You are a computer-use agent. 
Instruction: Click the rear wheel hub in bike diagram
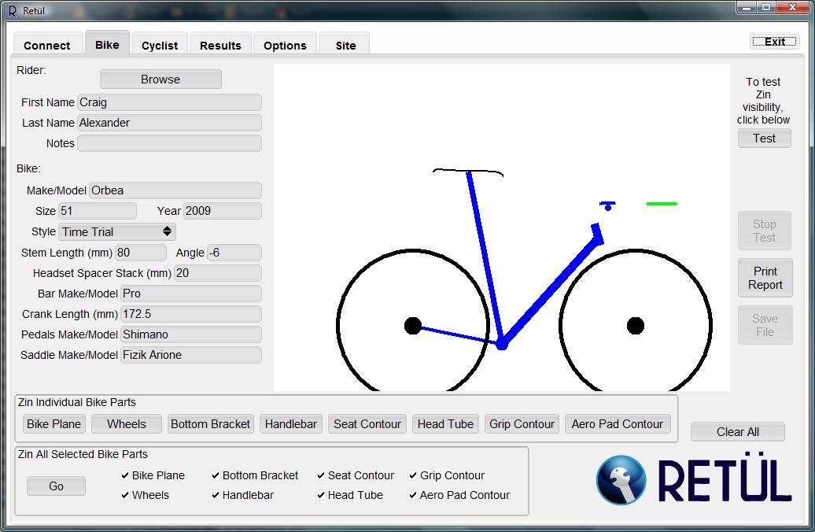coord(413,326)
